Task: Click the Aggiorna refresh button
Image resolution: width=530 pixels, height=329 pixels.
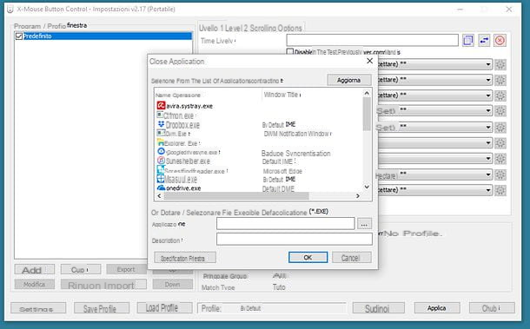Action: tap(349, 80)
